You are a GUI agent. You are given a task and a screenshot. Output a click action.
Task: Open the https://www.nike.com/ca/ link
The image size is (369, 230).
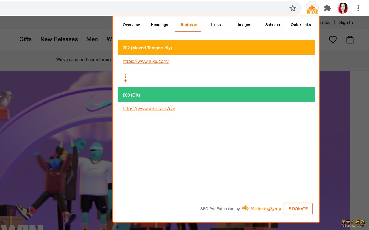click(x=149, y=108)
